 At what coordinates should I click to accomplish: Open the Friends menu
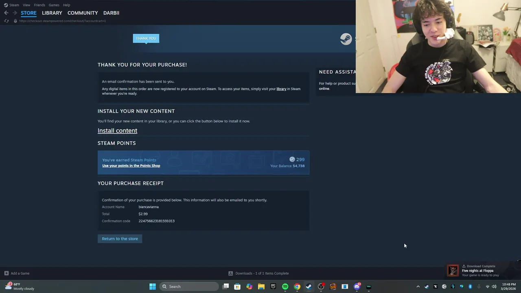[39, 5]
